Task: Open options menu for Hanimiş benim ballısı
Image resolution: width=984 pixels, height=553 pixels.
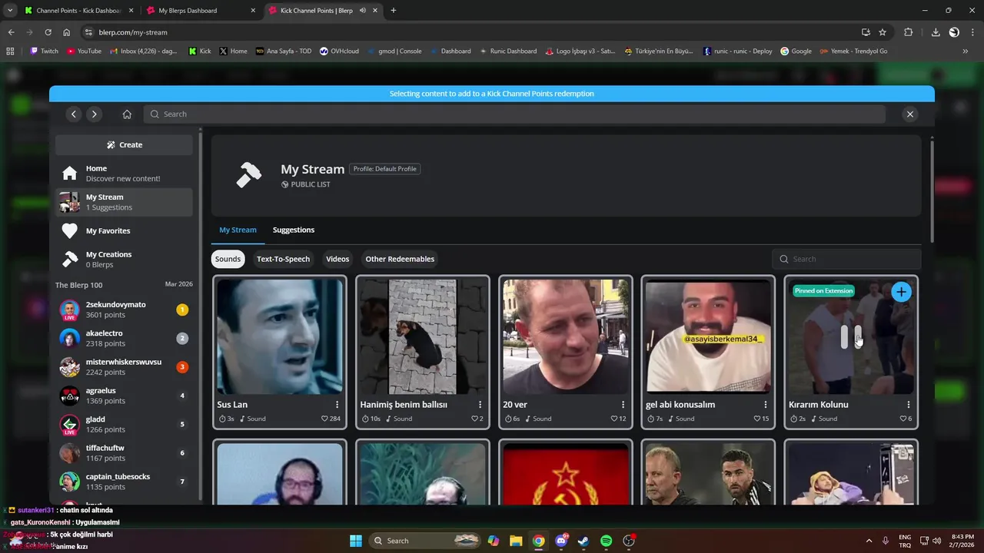Action: pyautogui.click(x=480, y=405)
